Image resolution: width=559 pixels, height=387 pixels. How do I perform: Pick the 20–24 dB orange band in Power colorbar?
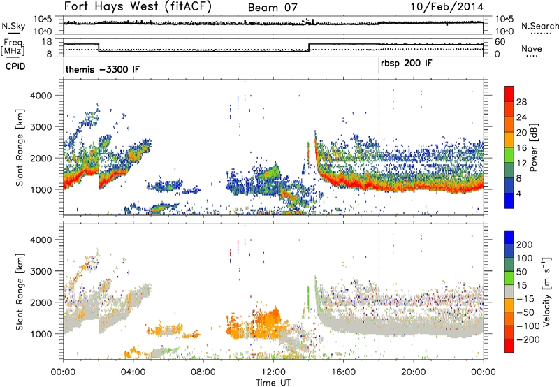pos(509,124)
